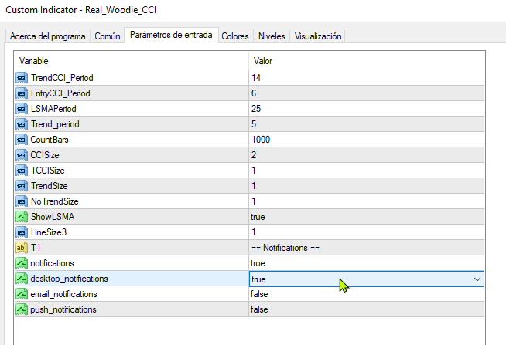
Task: Click the boolean icon beside push_notifications
Action: coord(22,309)
